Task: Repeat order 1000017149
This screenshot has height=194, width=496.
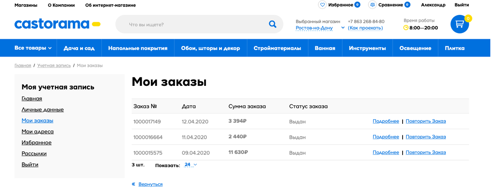Action: 426,121
